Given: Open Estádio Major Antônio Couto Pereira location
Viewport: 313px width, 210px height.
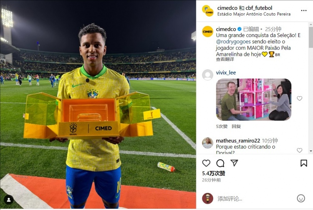Looking at the screenshot, I should [x=254, y=14].
